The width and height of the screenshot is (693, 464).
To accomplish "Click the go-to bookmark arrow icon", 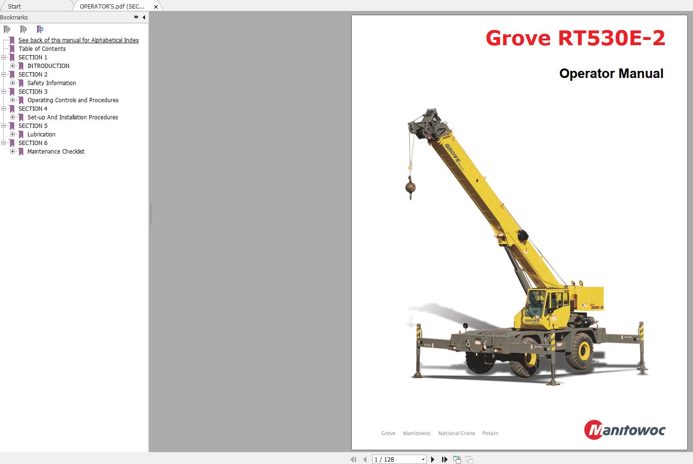I will pos(40,29).
